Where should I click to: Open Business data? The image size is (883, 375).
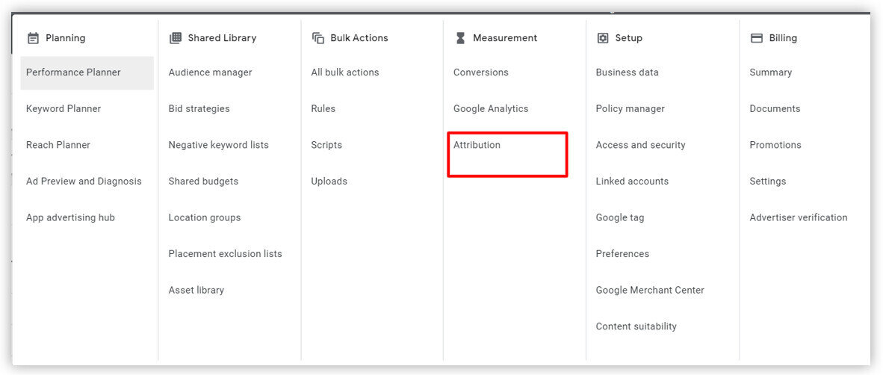[x=627, y=72]
